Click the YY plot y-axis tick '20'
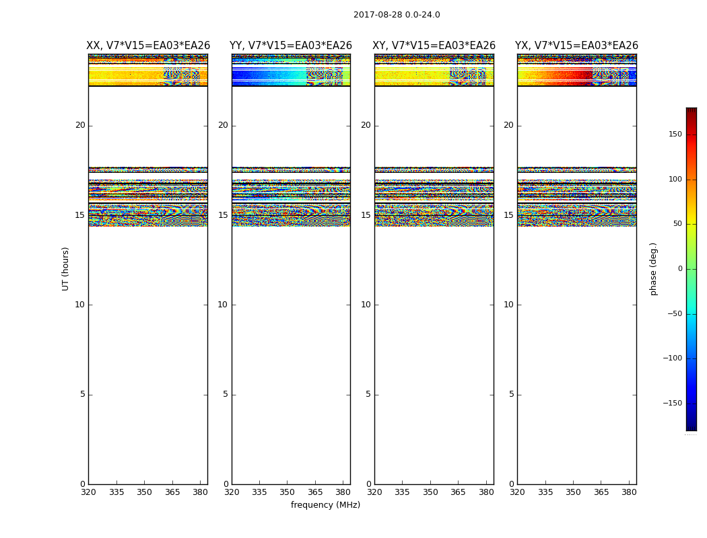This screenshot has height=538, width=707. (x=223, y=125)
